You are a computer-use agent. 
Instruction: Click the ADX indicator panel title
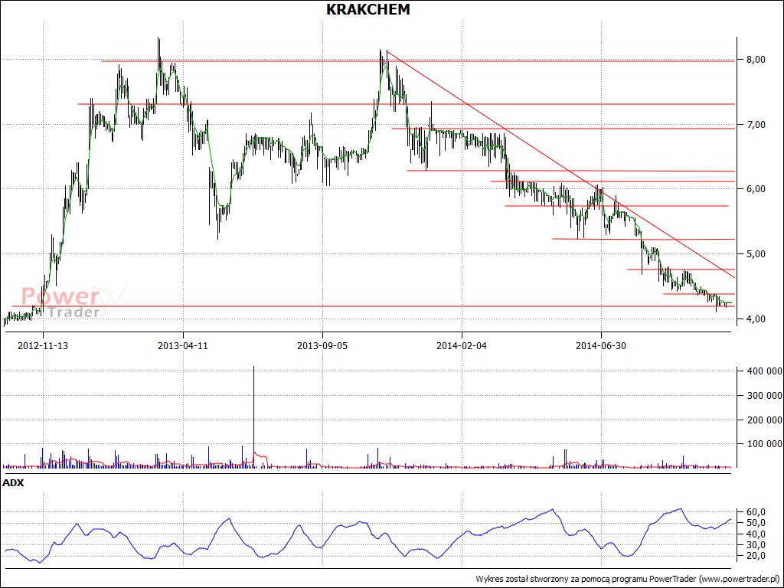tap(13, 483)
